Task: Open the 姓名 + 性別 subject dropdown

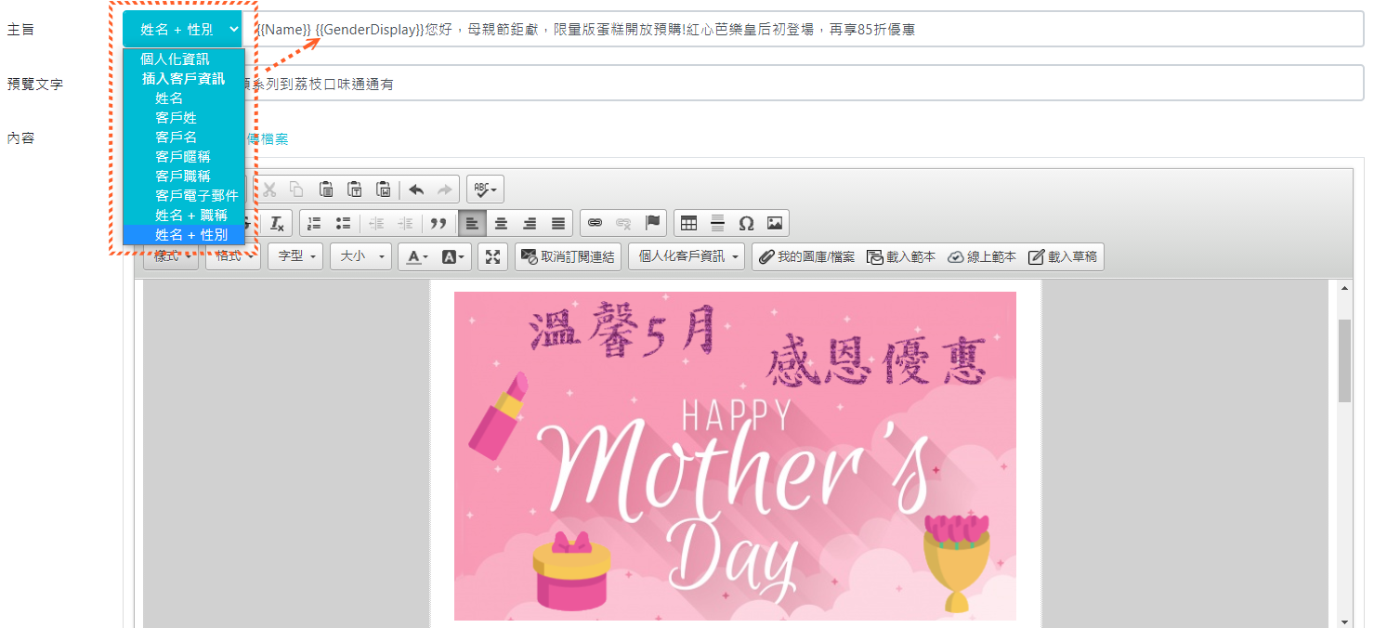Action: 182,29
